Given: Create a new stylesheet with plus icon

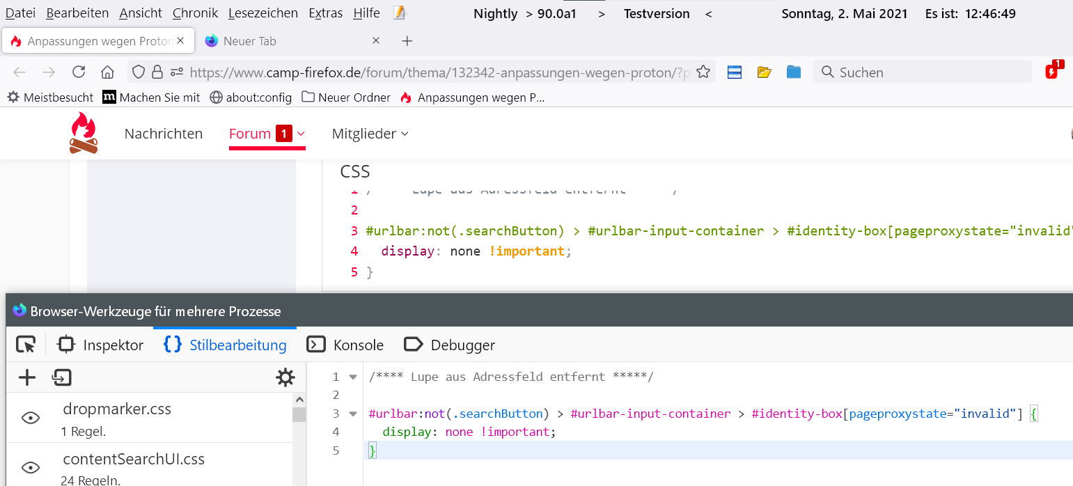Looking at the screenshot, I should pyautogui.click(x=26, y=377).
